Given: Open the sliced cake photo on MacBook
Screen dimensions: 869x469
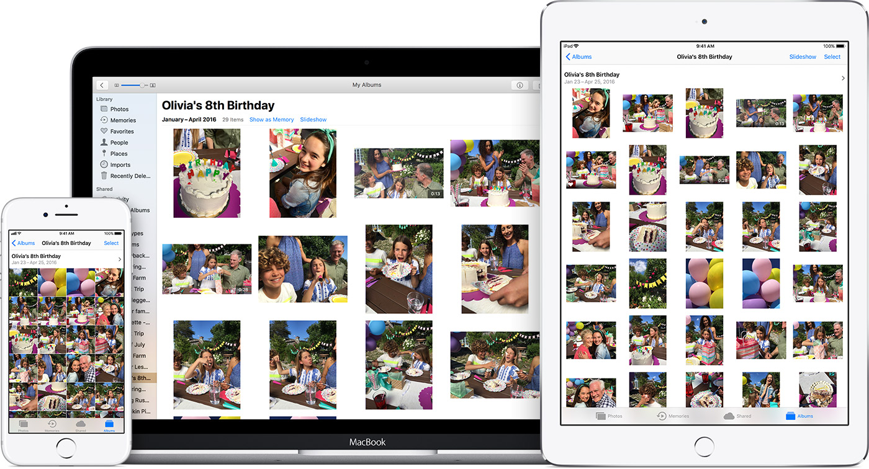Looking at the screenshot, I should (495, 269).
